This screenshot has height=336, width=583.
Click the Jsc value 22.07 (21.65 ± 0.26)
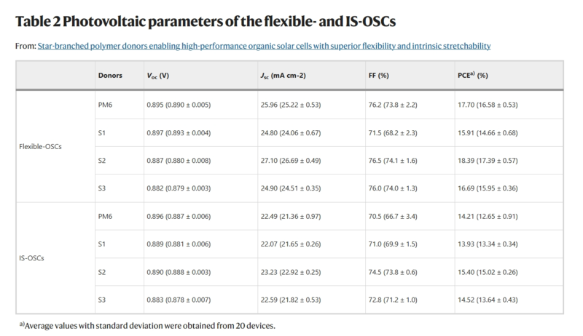(297, 244)
